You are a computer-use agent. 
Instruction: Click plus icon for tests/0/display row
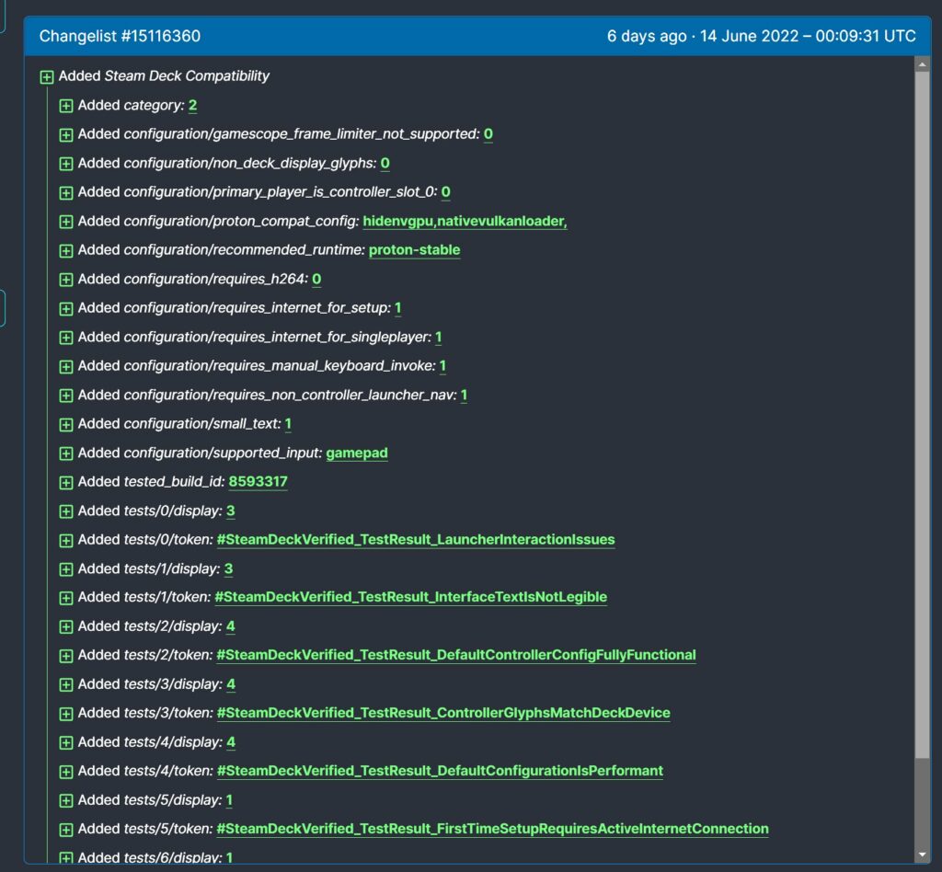[66, 511]
